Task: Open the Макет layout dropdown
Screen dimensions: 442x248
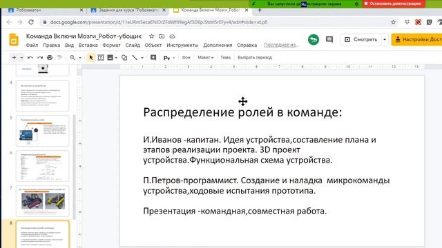Action: [205, 57]
